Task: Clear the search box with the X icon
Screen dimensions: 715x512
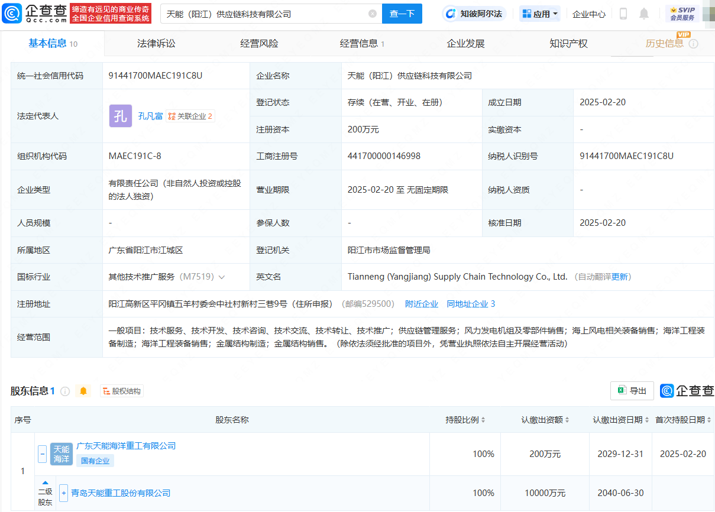Action: (372, 14)
